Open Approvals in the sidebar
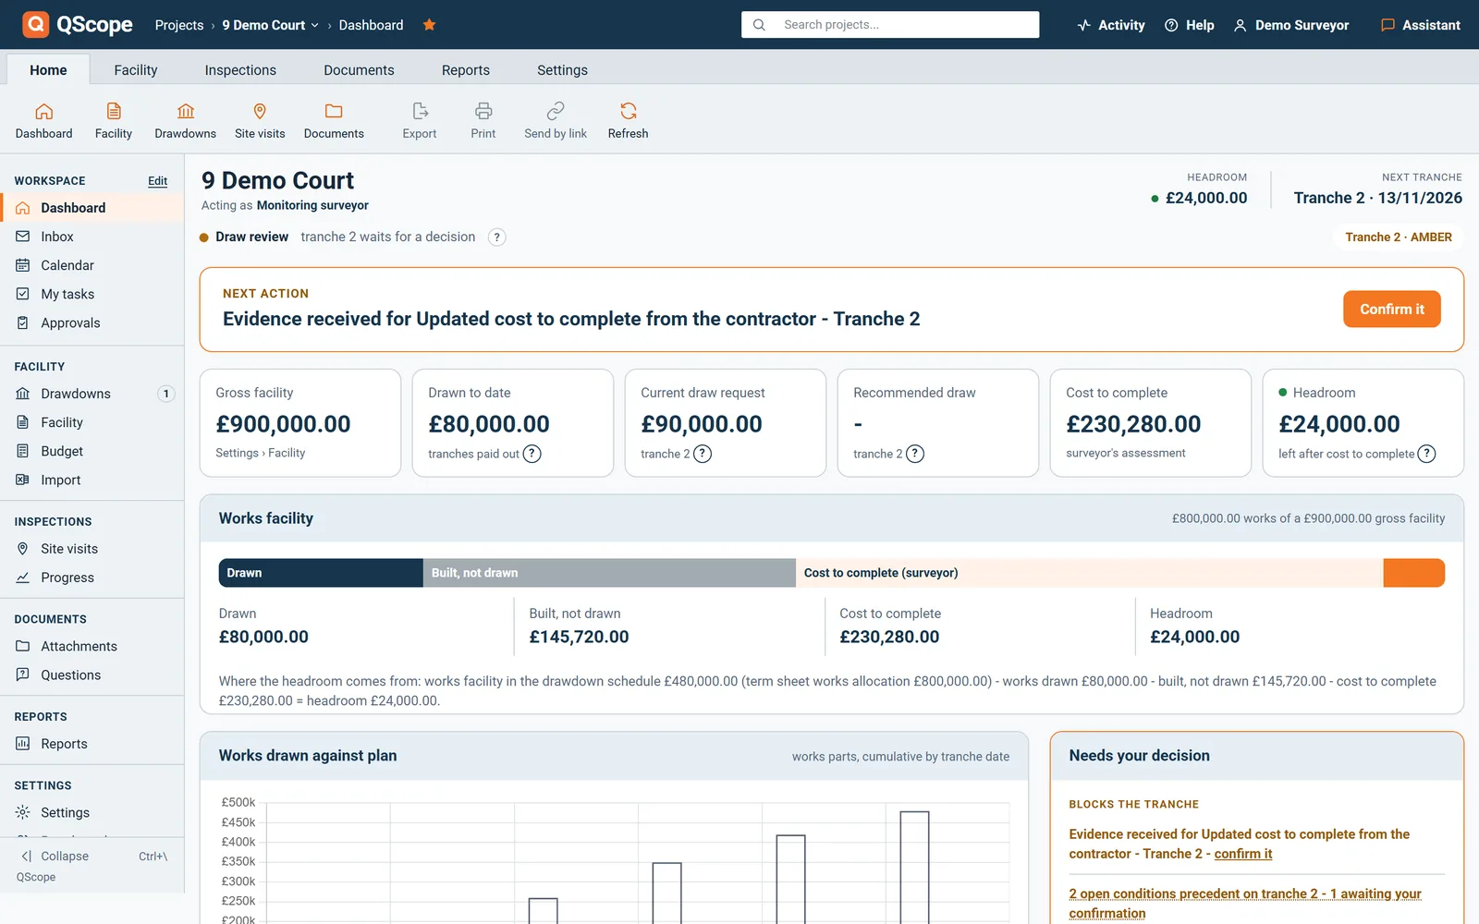This screenshot has width=1479, height=924. coord(92,322)
